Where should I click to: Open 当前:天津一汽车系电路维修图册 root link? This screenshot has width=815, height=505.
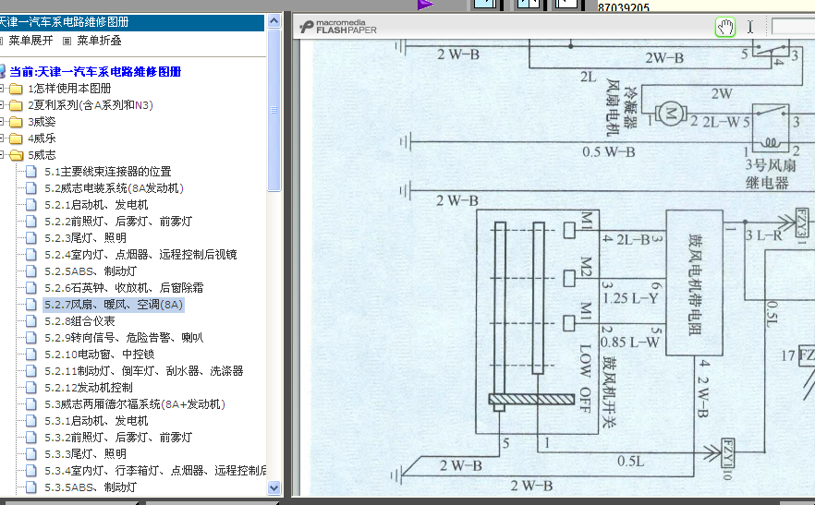tap(95, 71)
